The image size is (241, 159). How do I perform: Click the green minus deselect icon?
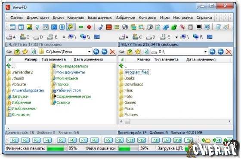coord(81,27)
